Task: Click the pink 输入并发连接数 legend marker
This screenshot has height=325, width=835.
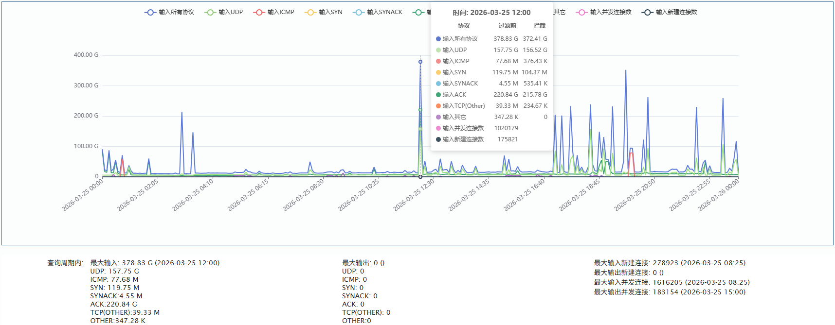Action: coord(581,12)
